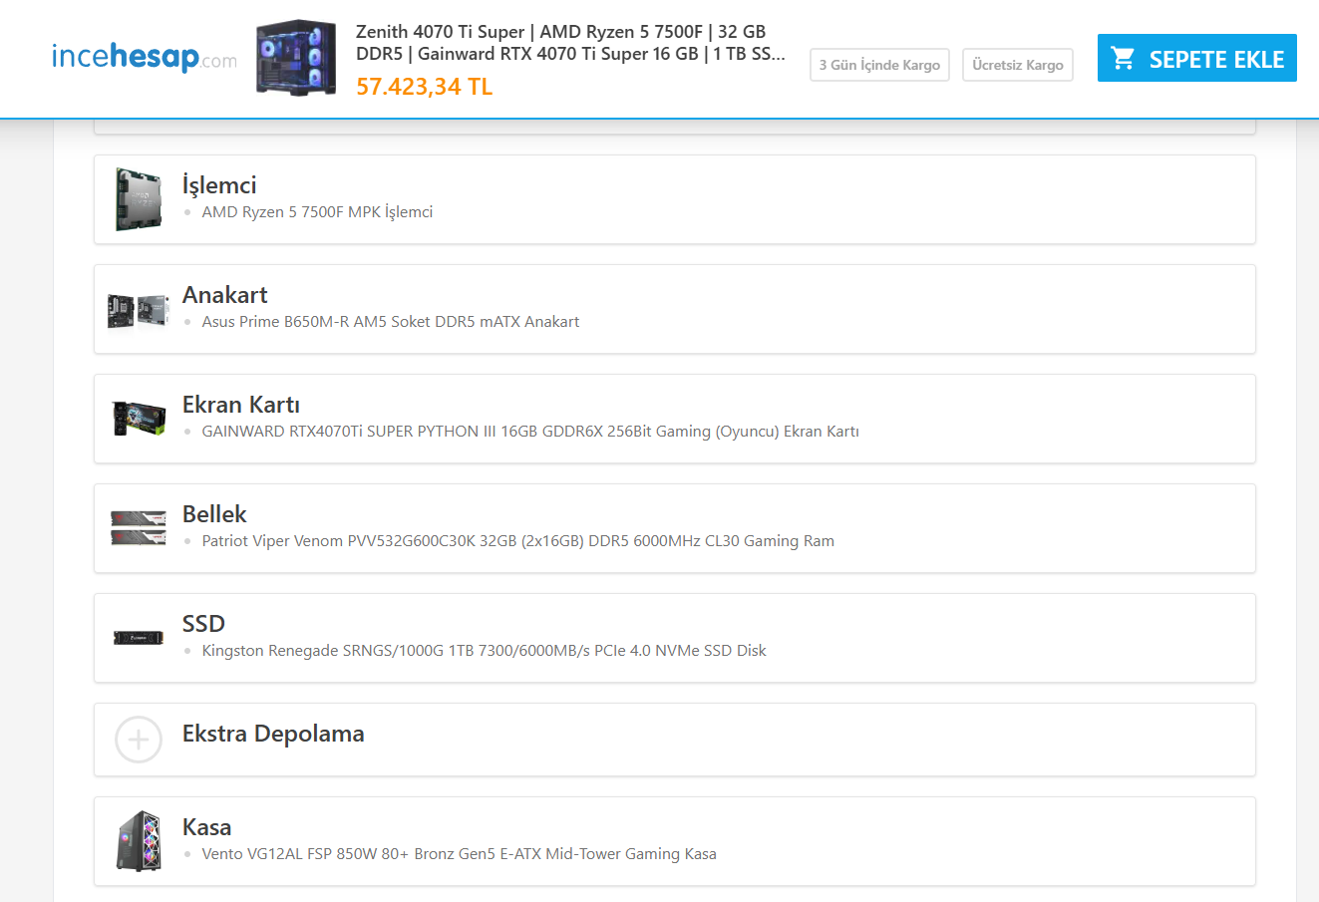Image resolution: width=1319 pixels, height=902 pixels.
Task: Click the plus icon for Ekstra Depolama
Action: pyautogui.click(x=138, y=740)
